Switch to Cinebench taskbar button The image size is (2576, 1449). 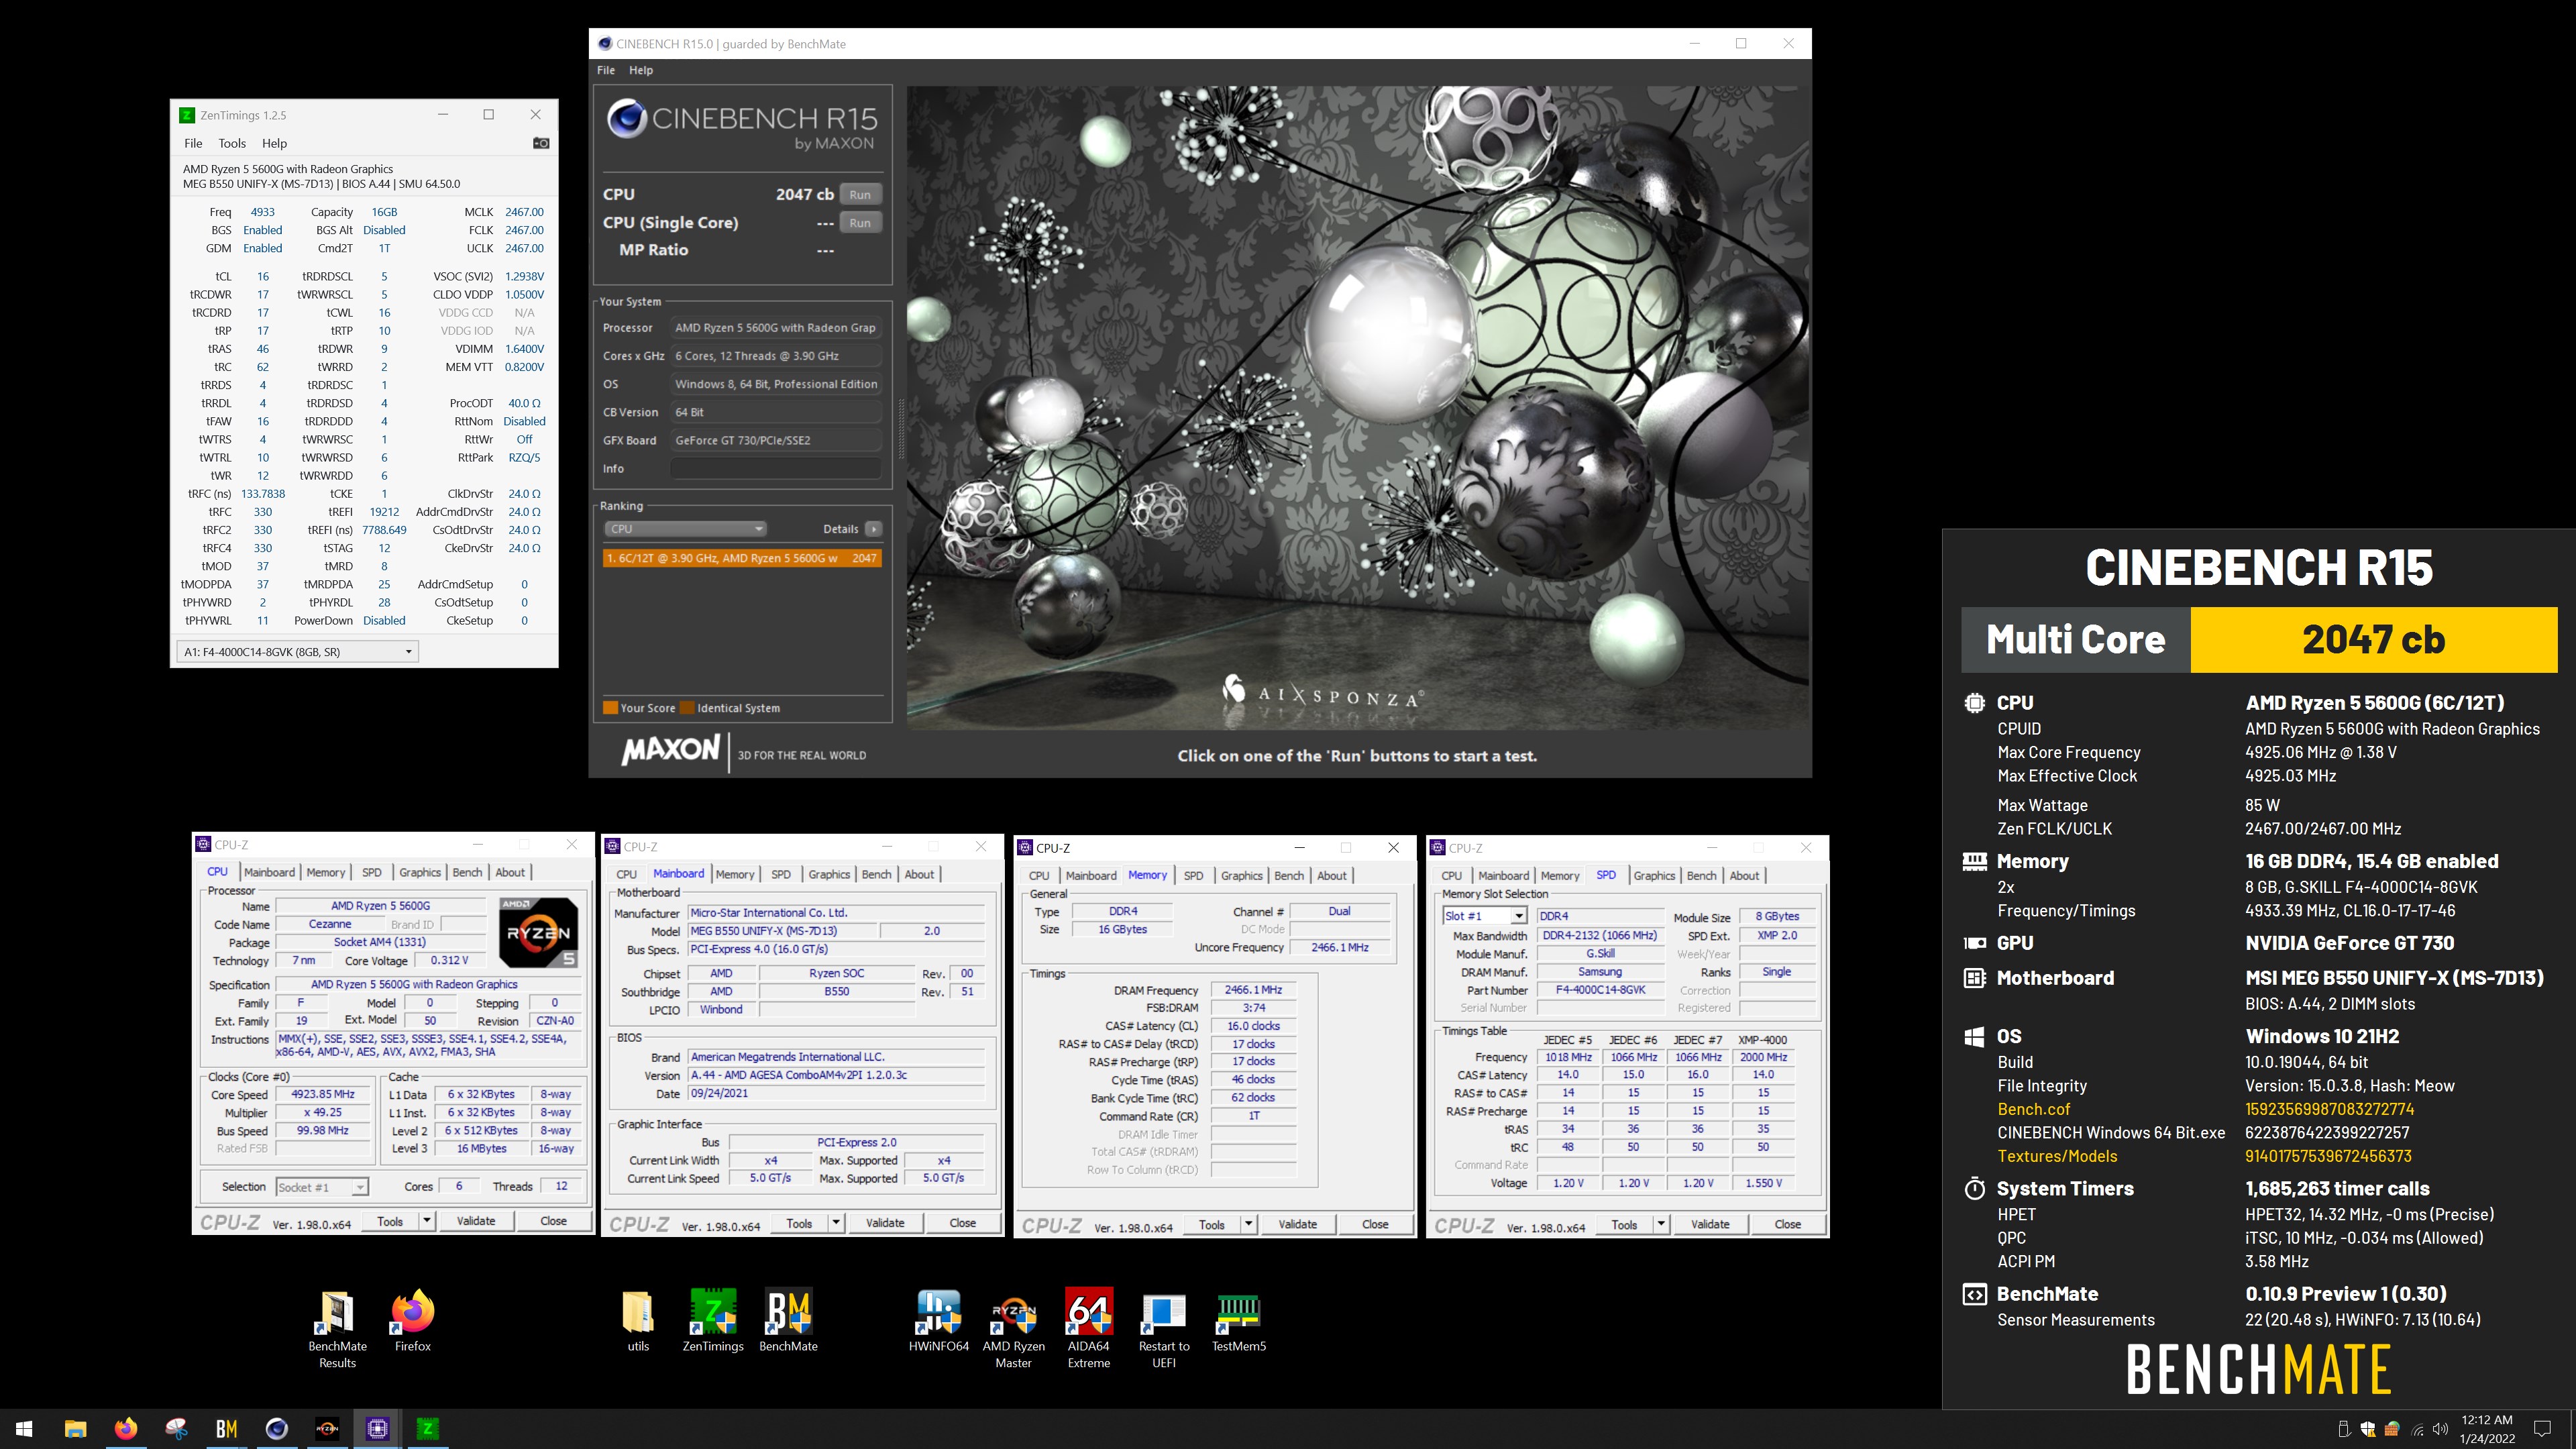pos(277,1429)
